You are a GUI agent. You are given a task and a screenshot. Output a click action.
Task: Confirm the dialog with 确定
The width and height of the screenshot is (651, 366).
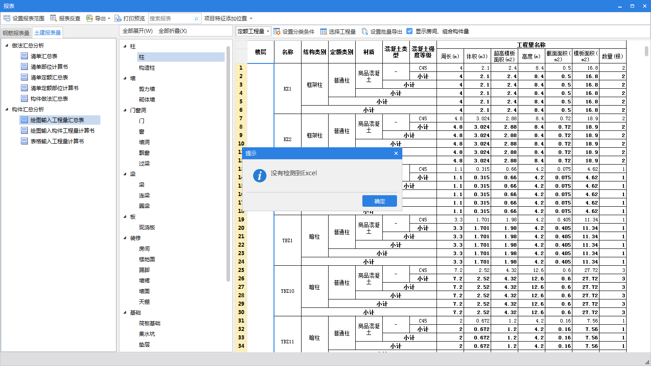(x=380, y=201)
